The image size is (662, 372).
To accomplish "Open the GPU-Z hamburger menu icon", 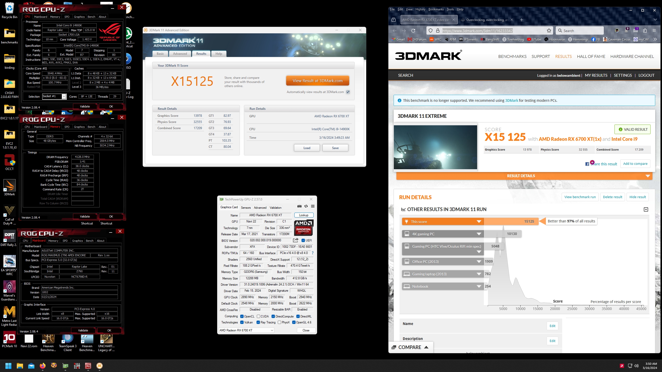I will tap(313, 206).
